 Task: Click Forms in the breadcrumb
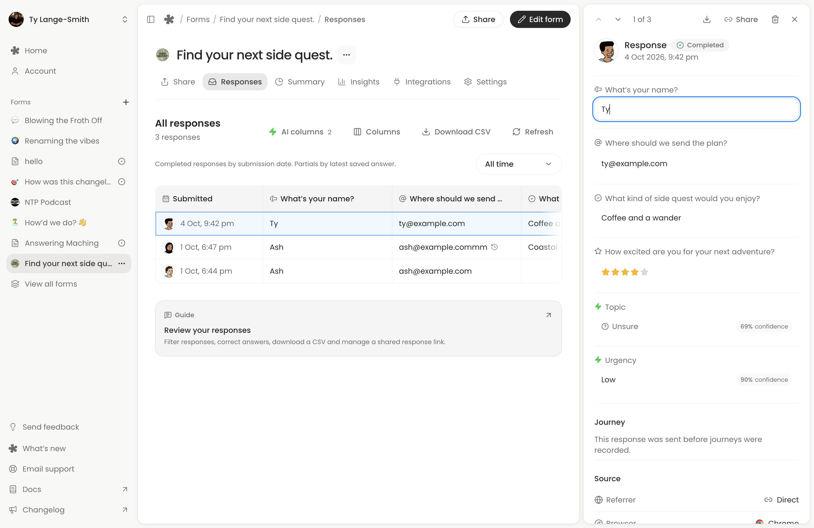point(198,19)
